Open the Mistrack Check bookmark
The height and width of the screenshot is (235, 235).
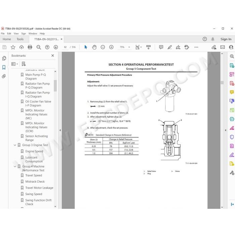tap(35, 182)
